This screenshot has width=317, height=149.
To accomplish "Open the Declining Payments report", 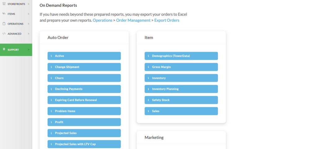I will tap(84, 89).
